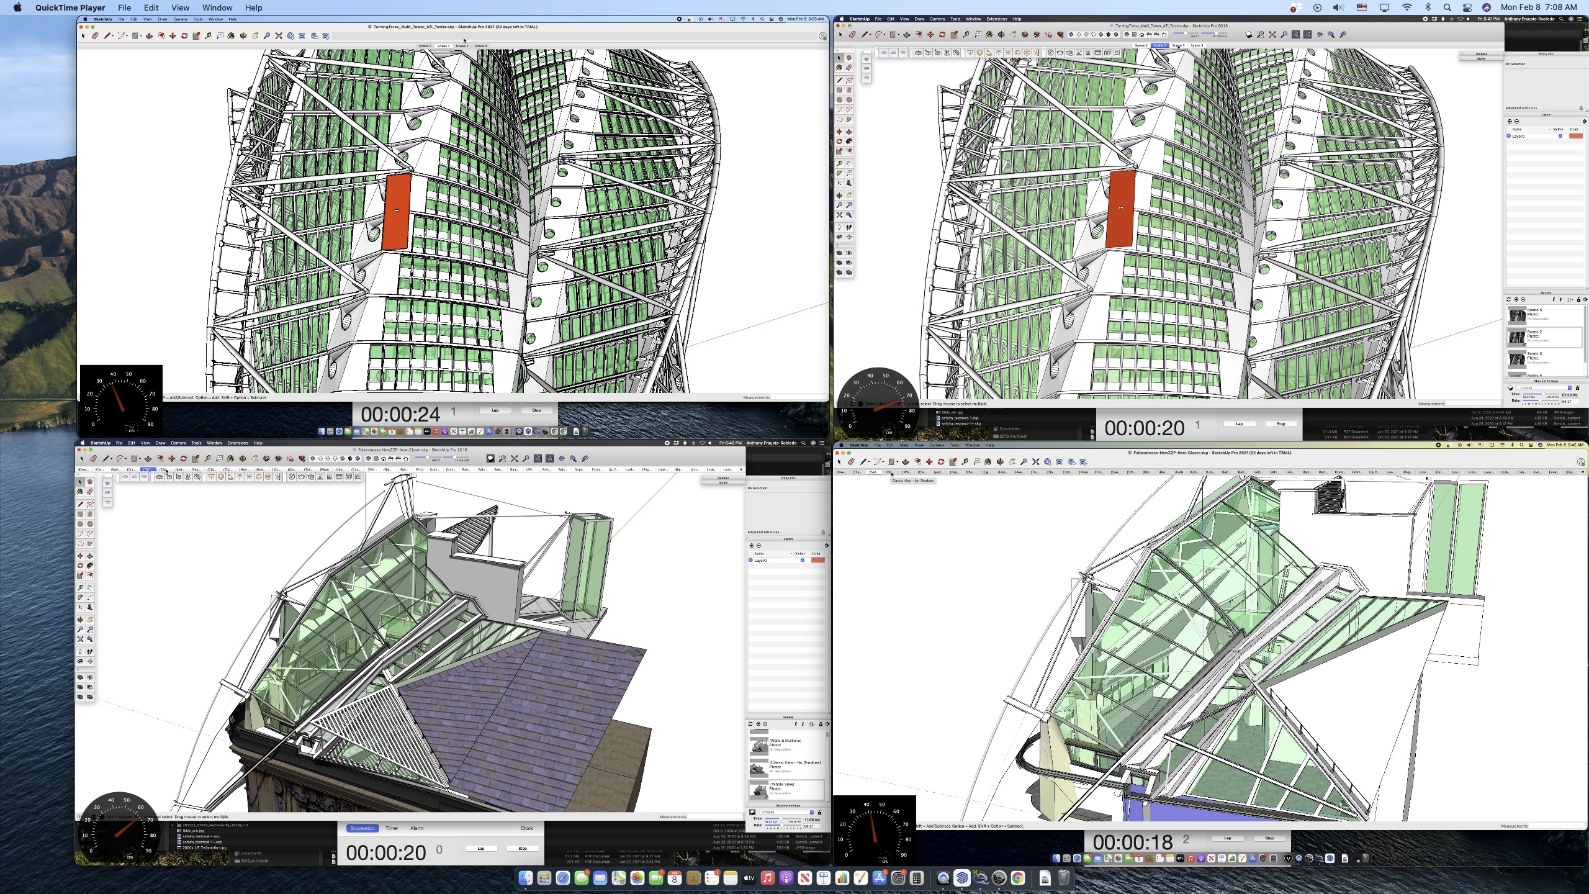This screenshot has width=1589, height=894.
Task: Select the Eraser tool in top-left SketchUp window
Action: coord(95,36)
